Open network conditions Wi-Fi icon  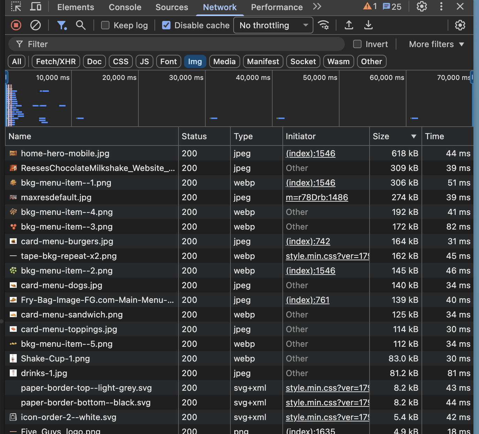(x=324, y=25)
